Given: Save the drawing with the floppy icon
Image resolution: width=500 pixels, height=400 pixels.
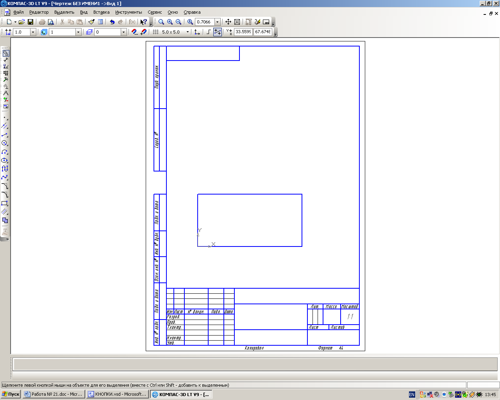Looking at the screenshot, I should 30,22.
